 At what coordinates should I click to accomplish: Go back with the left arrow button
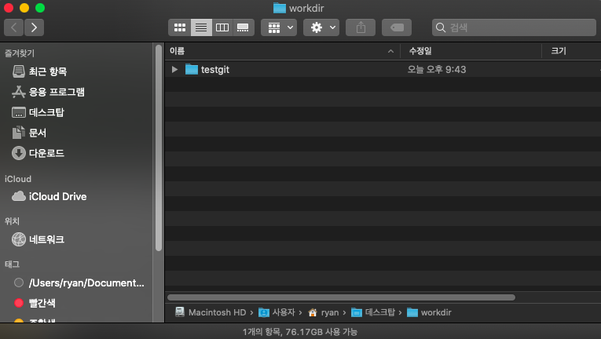(14, 27)
